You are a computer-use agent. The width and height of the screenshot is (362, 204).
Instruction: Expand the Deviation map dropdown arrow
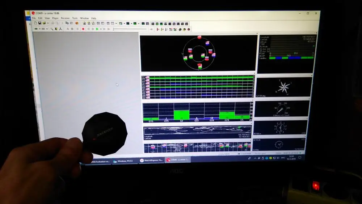139,24
